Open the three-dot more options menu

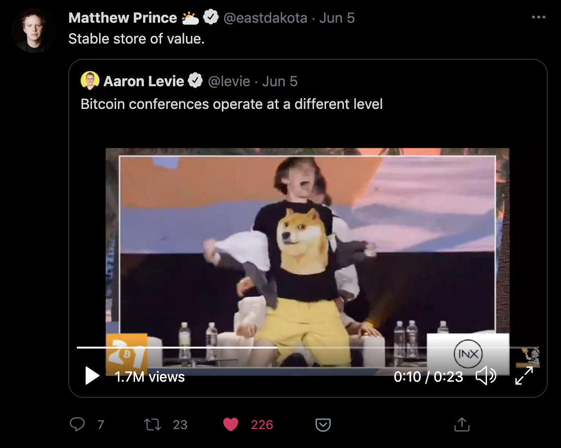tap(539, 18)
